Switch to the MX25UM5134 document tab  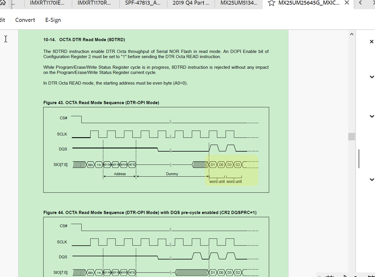(238, 3)
